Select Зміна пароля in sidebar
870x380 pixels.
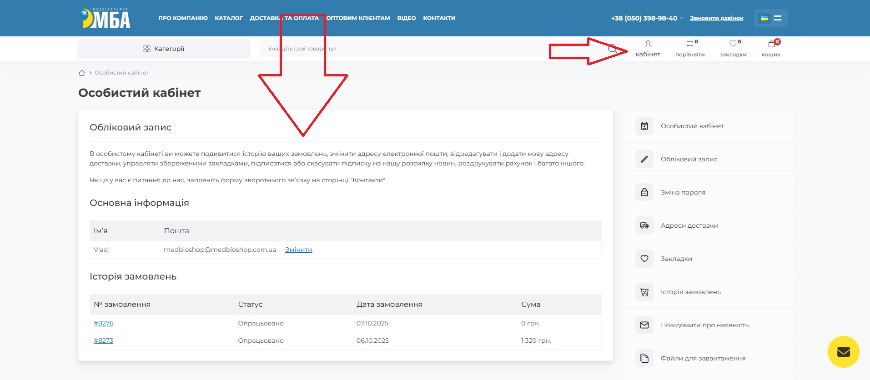(x=683, y=192)
